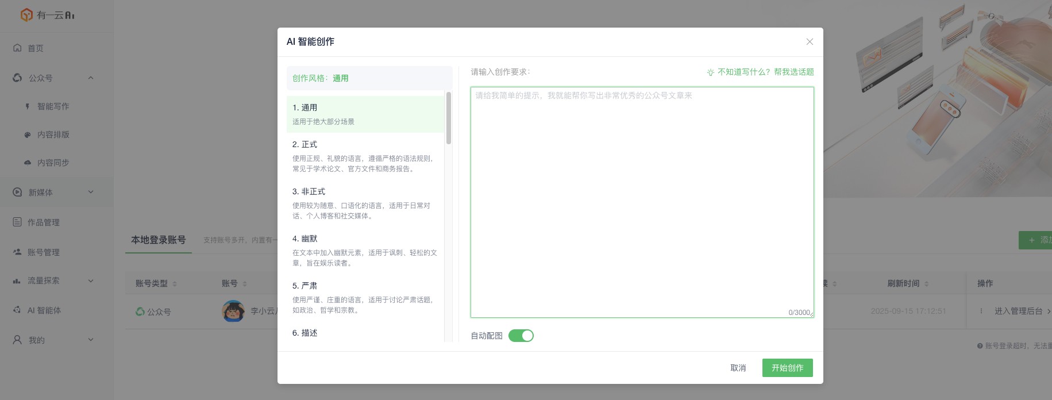Image resolution: width=1052 pixels, height=400 pixels.
Task: Expand the 流量探索 submenu arrow
Action: click(x=91, y=280)
